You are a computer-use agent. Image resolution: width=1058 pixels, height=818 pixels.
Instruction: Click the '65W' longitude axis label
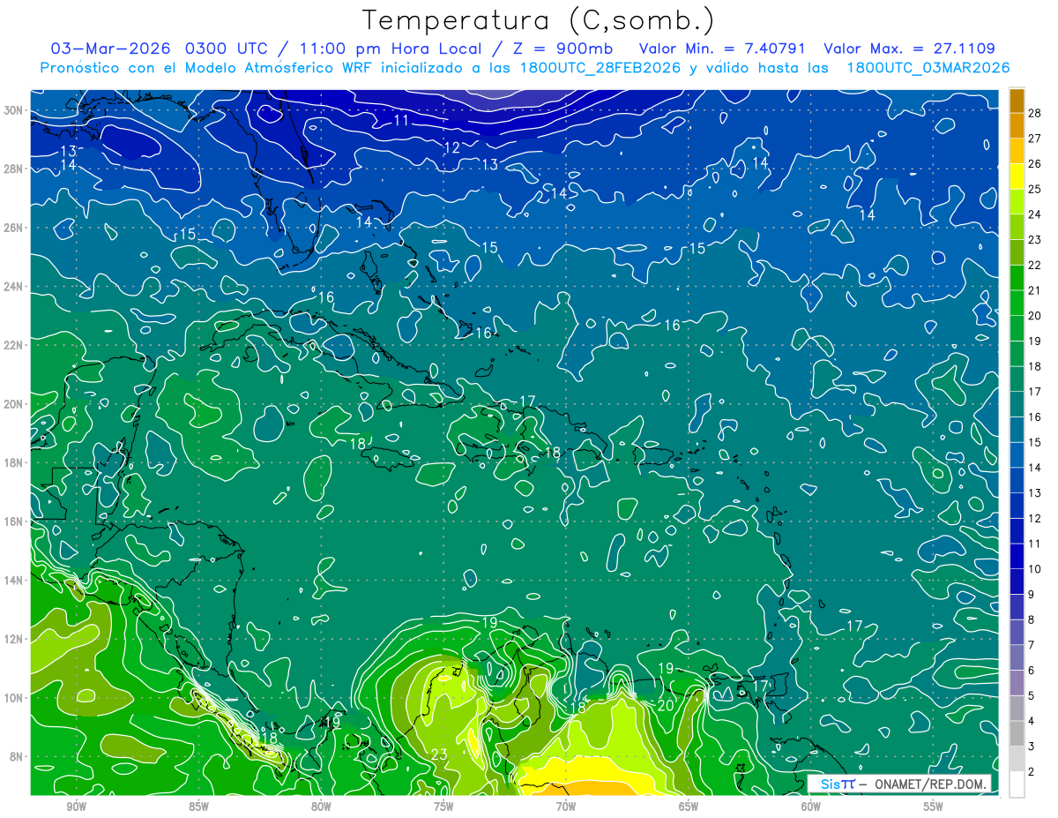[689, 807]
